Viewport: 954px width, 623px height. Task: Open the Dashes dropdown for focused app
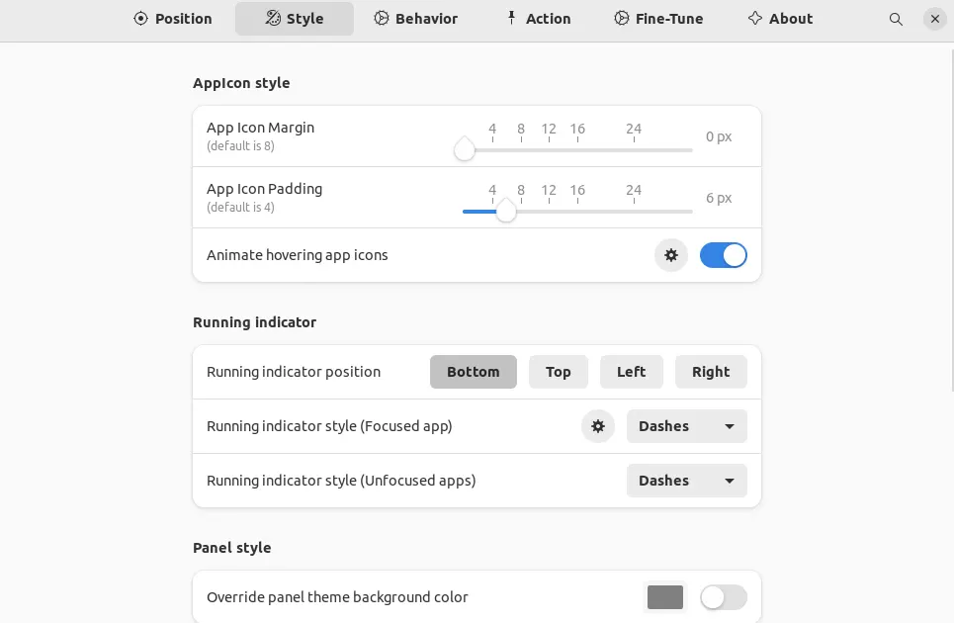point(686,426)
